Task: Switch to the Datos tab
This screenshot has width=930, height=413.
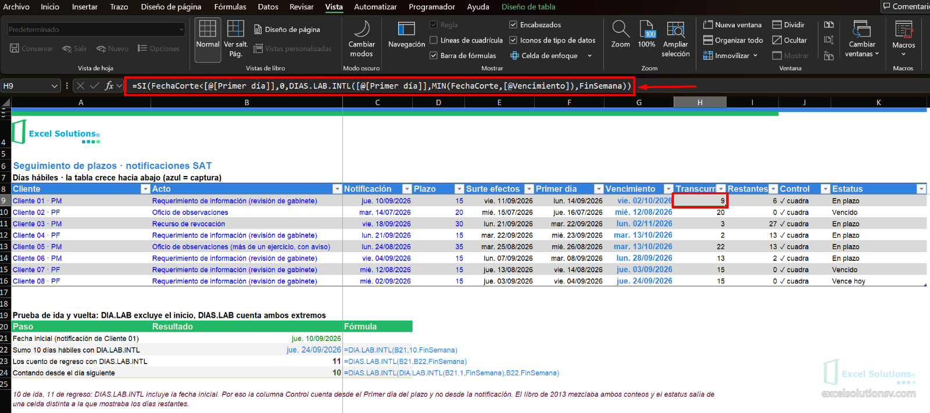Action: (x=268, y=7)
